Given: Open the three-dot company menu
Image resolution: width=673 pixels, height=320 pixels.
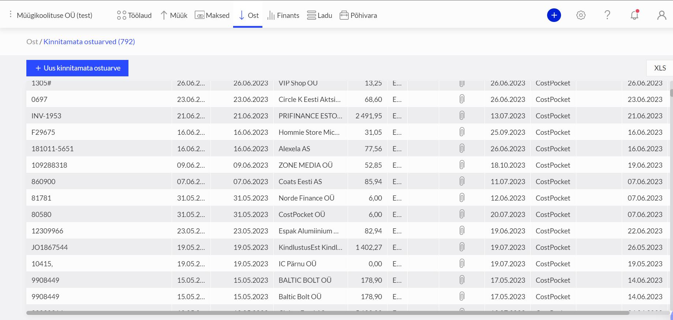Looking at the screenshot, I should coord(11,15).
